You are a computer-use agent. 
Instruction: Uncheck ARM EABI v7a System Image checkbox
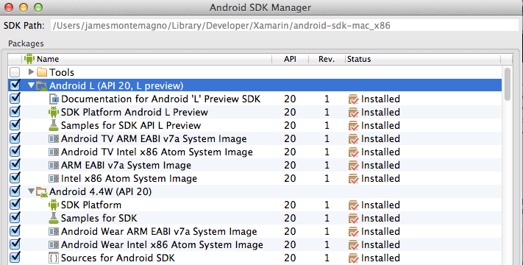tap(15, 165)
